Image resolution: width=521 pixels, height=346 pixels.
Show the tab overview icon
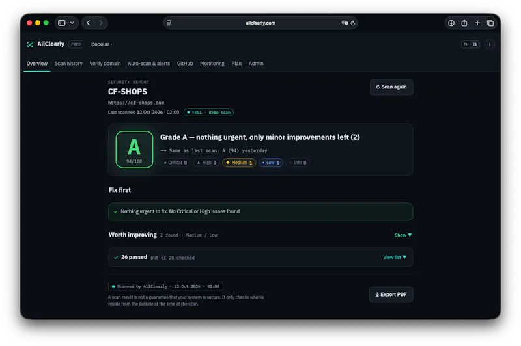(x=490, y=23)
